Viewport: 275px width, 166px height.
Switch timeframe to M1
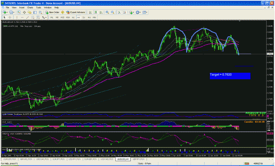(52, 18)
